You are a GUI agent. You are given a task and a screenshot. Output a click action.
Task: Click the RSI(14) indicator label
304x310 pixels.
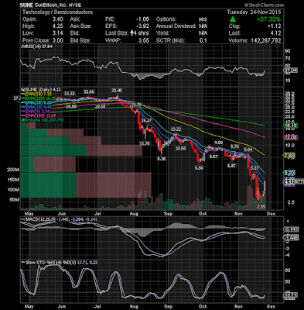pyautogui.click(x=36, y=46)
